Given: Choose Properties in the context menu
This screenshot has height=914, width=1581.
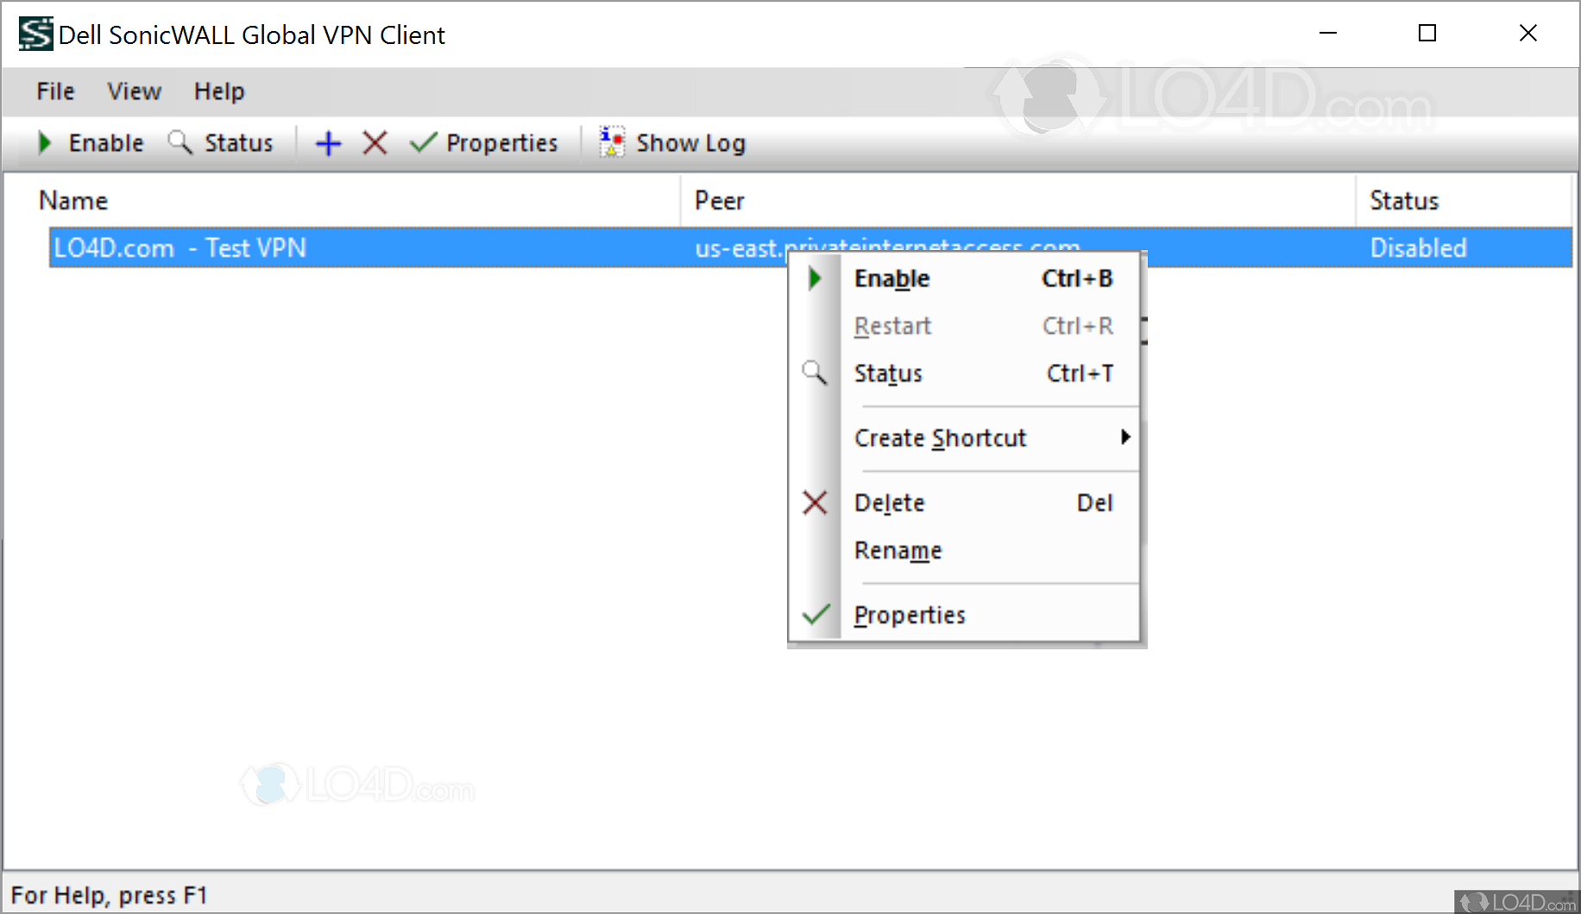Looking at the screenshot, I should coord(964,615).
